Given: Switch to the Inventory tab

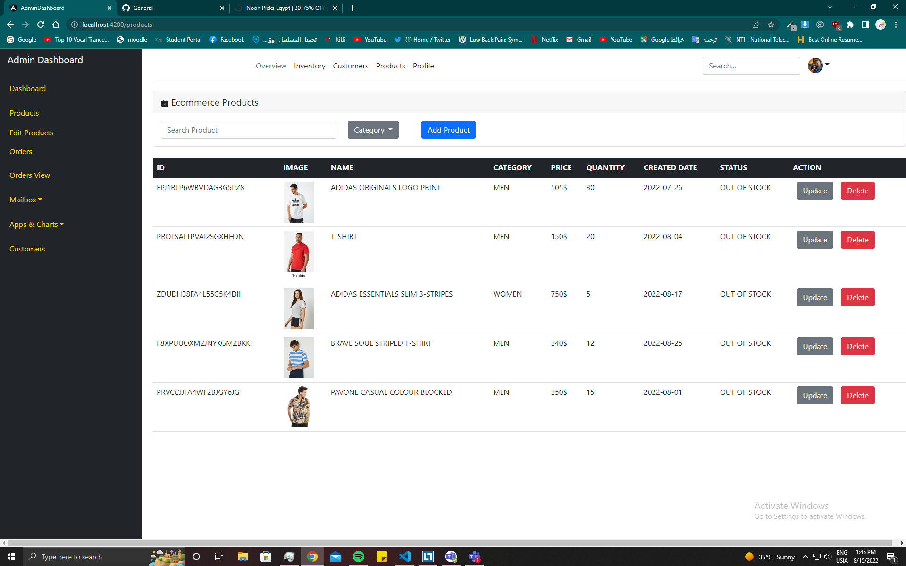Looking at the screenshot, I should tap(309, 66).
